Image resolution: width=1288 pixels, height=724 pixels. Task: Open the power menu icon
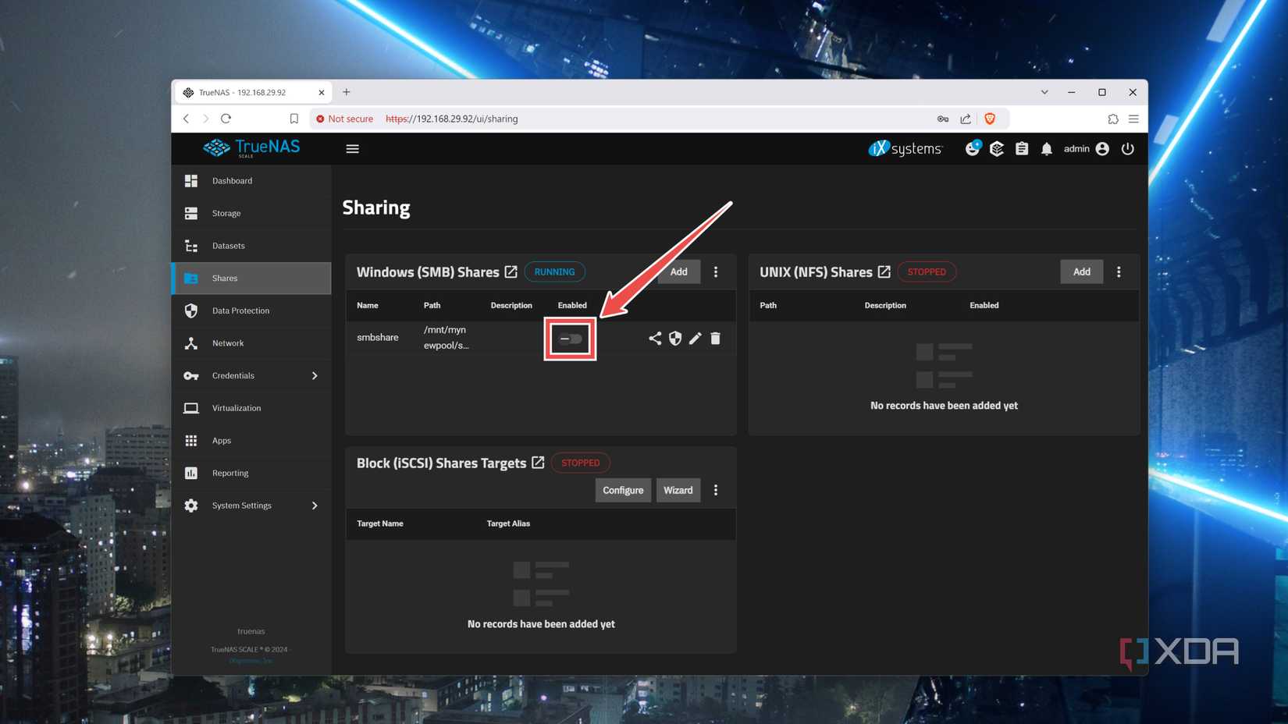tap(1127, 148)
